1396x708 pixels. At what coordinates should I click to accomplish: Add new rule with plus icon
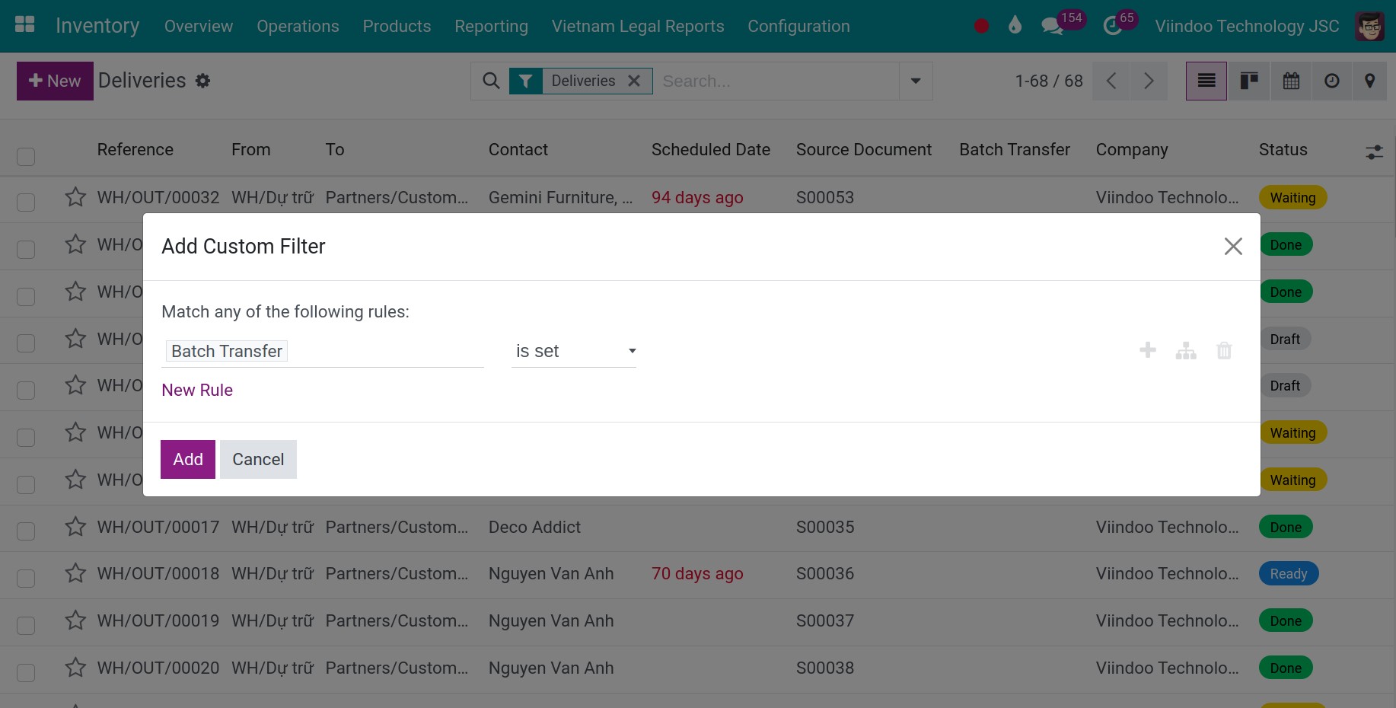(x=1148, y=350)
